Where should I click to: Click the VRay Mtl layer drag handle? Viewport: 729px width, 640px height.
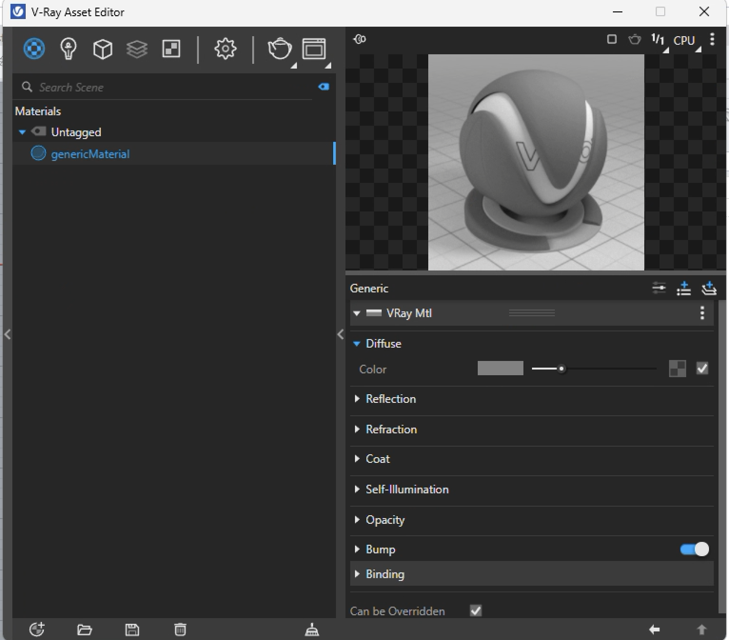tap(532, 313)
